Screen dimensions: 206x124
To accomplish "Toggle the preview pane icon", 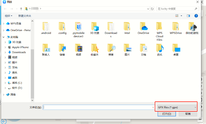I will tap(188, 16).
